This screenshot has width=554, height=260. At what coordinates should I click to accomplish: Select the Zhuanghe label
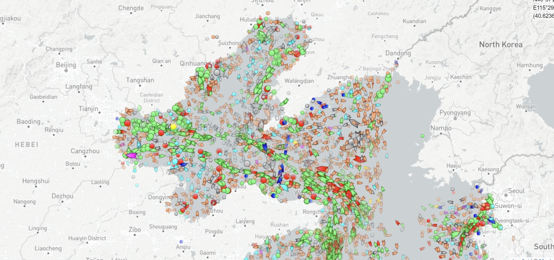point(339,77)
